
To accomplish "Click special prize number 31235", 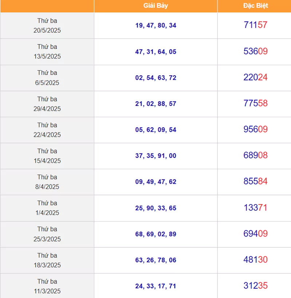I will pos(255,286).
